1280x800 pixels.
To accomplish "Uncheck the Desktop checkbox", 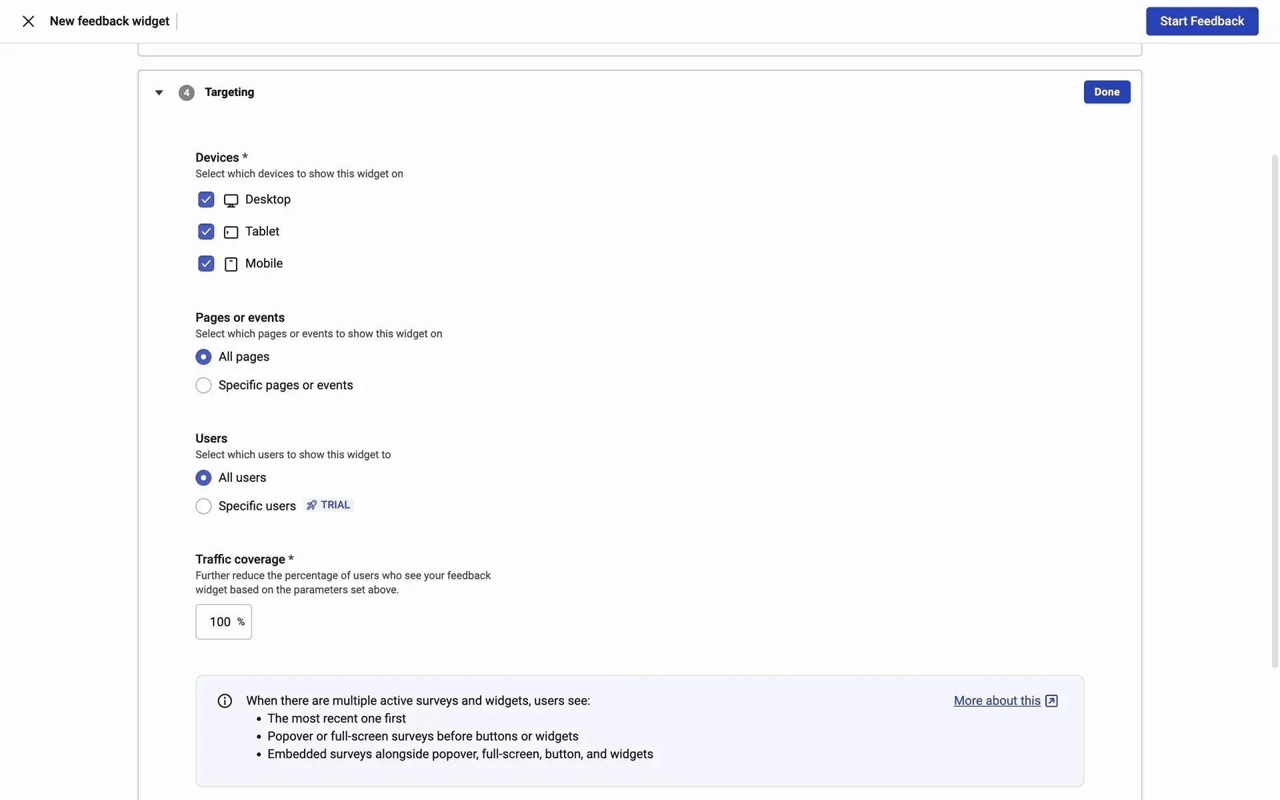I will 206,199.
